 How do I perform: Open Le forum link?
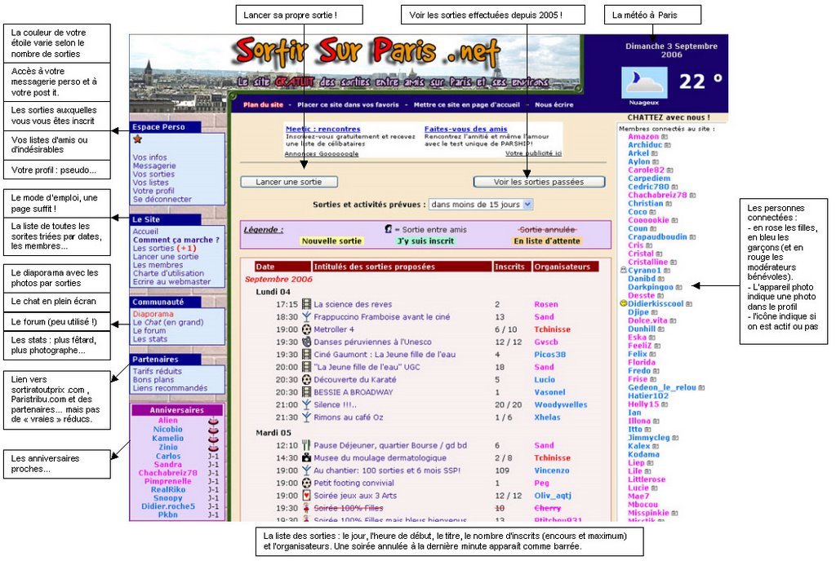pyautogui.click(x=149, y=331)
